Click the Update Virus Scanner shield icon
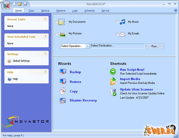179x138 pixels. click(x=113, y=92)
